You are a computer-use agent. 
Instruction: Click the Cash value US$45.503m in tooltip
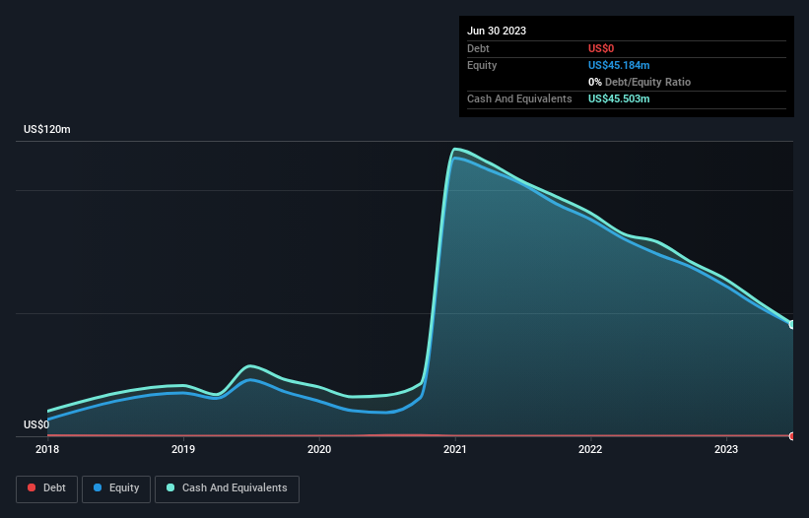(619, 98)
